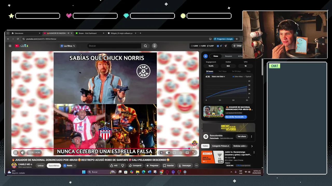Switch to the Widgets browser tab
This screenshot has height=186, width=332.
pos(122,33)
